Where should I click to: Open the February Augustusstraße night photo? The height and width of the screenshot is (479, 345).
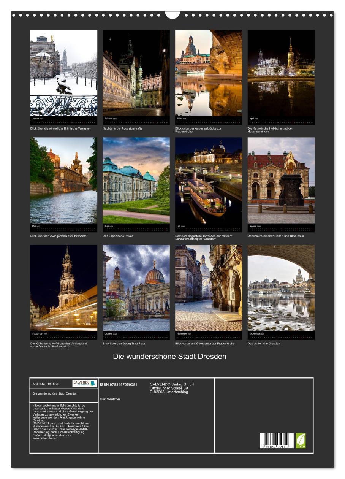click(136, 73)
